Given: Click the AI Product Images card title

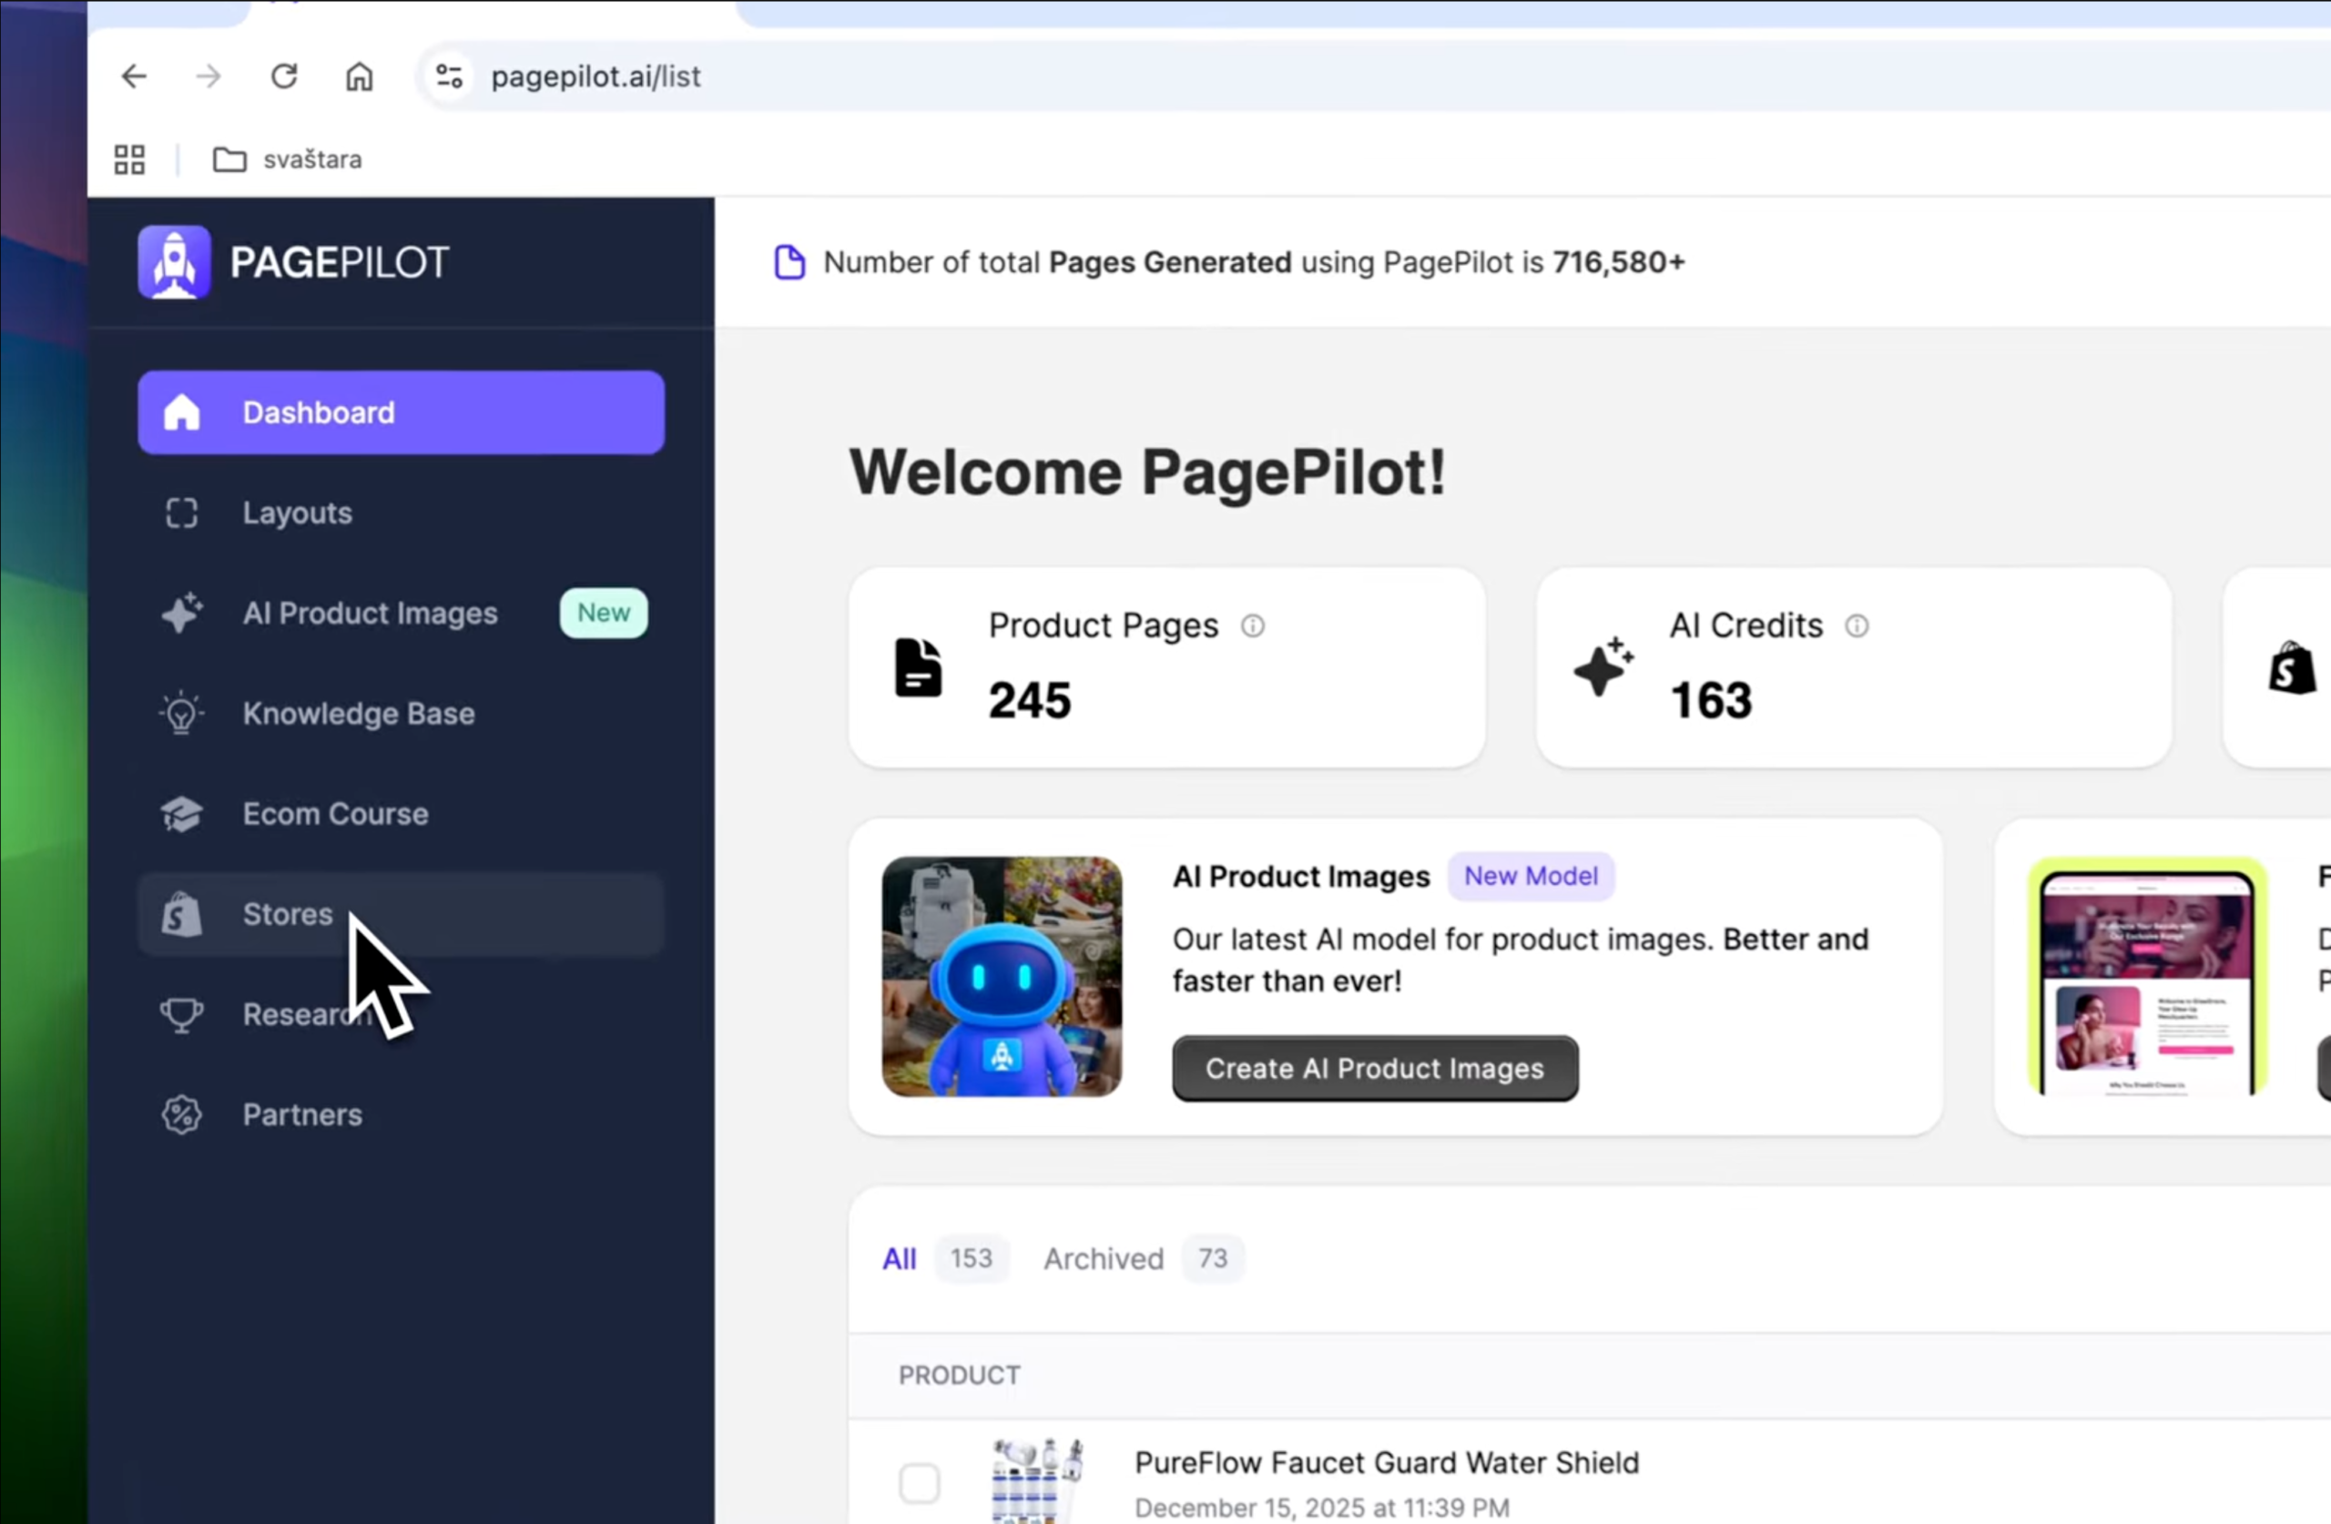Looking at the screenshot, I should point(1302,877).
